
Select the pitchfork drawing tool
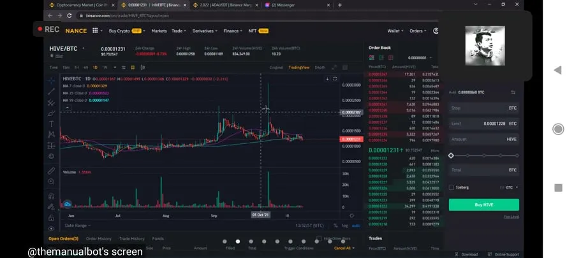(51, 103)
